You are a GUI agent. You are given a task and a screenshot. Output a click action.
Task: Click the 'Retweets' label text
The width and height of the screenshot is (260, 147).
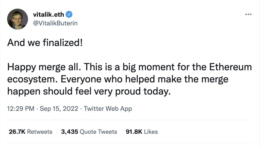click(39, 132)
